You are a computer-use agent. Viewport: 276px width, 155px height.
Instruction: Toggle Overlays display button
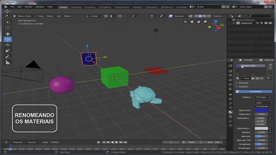click(x=171, y=16)
